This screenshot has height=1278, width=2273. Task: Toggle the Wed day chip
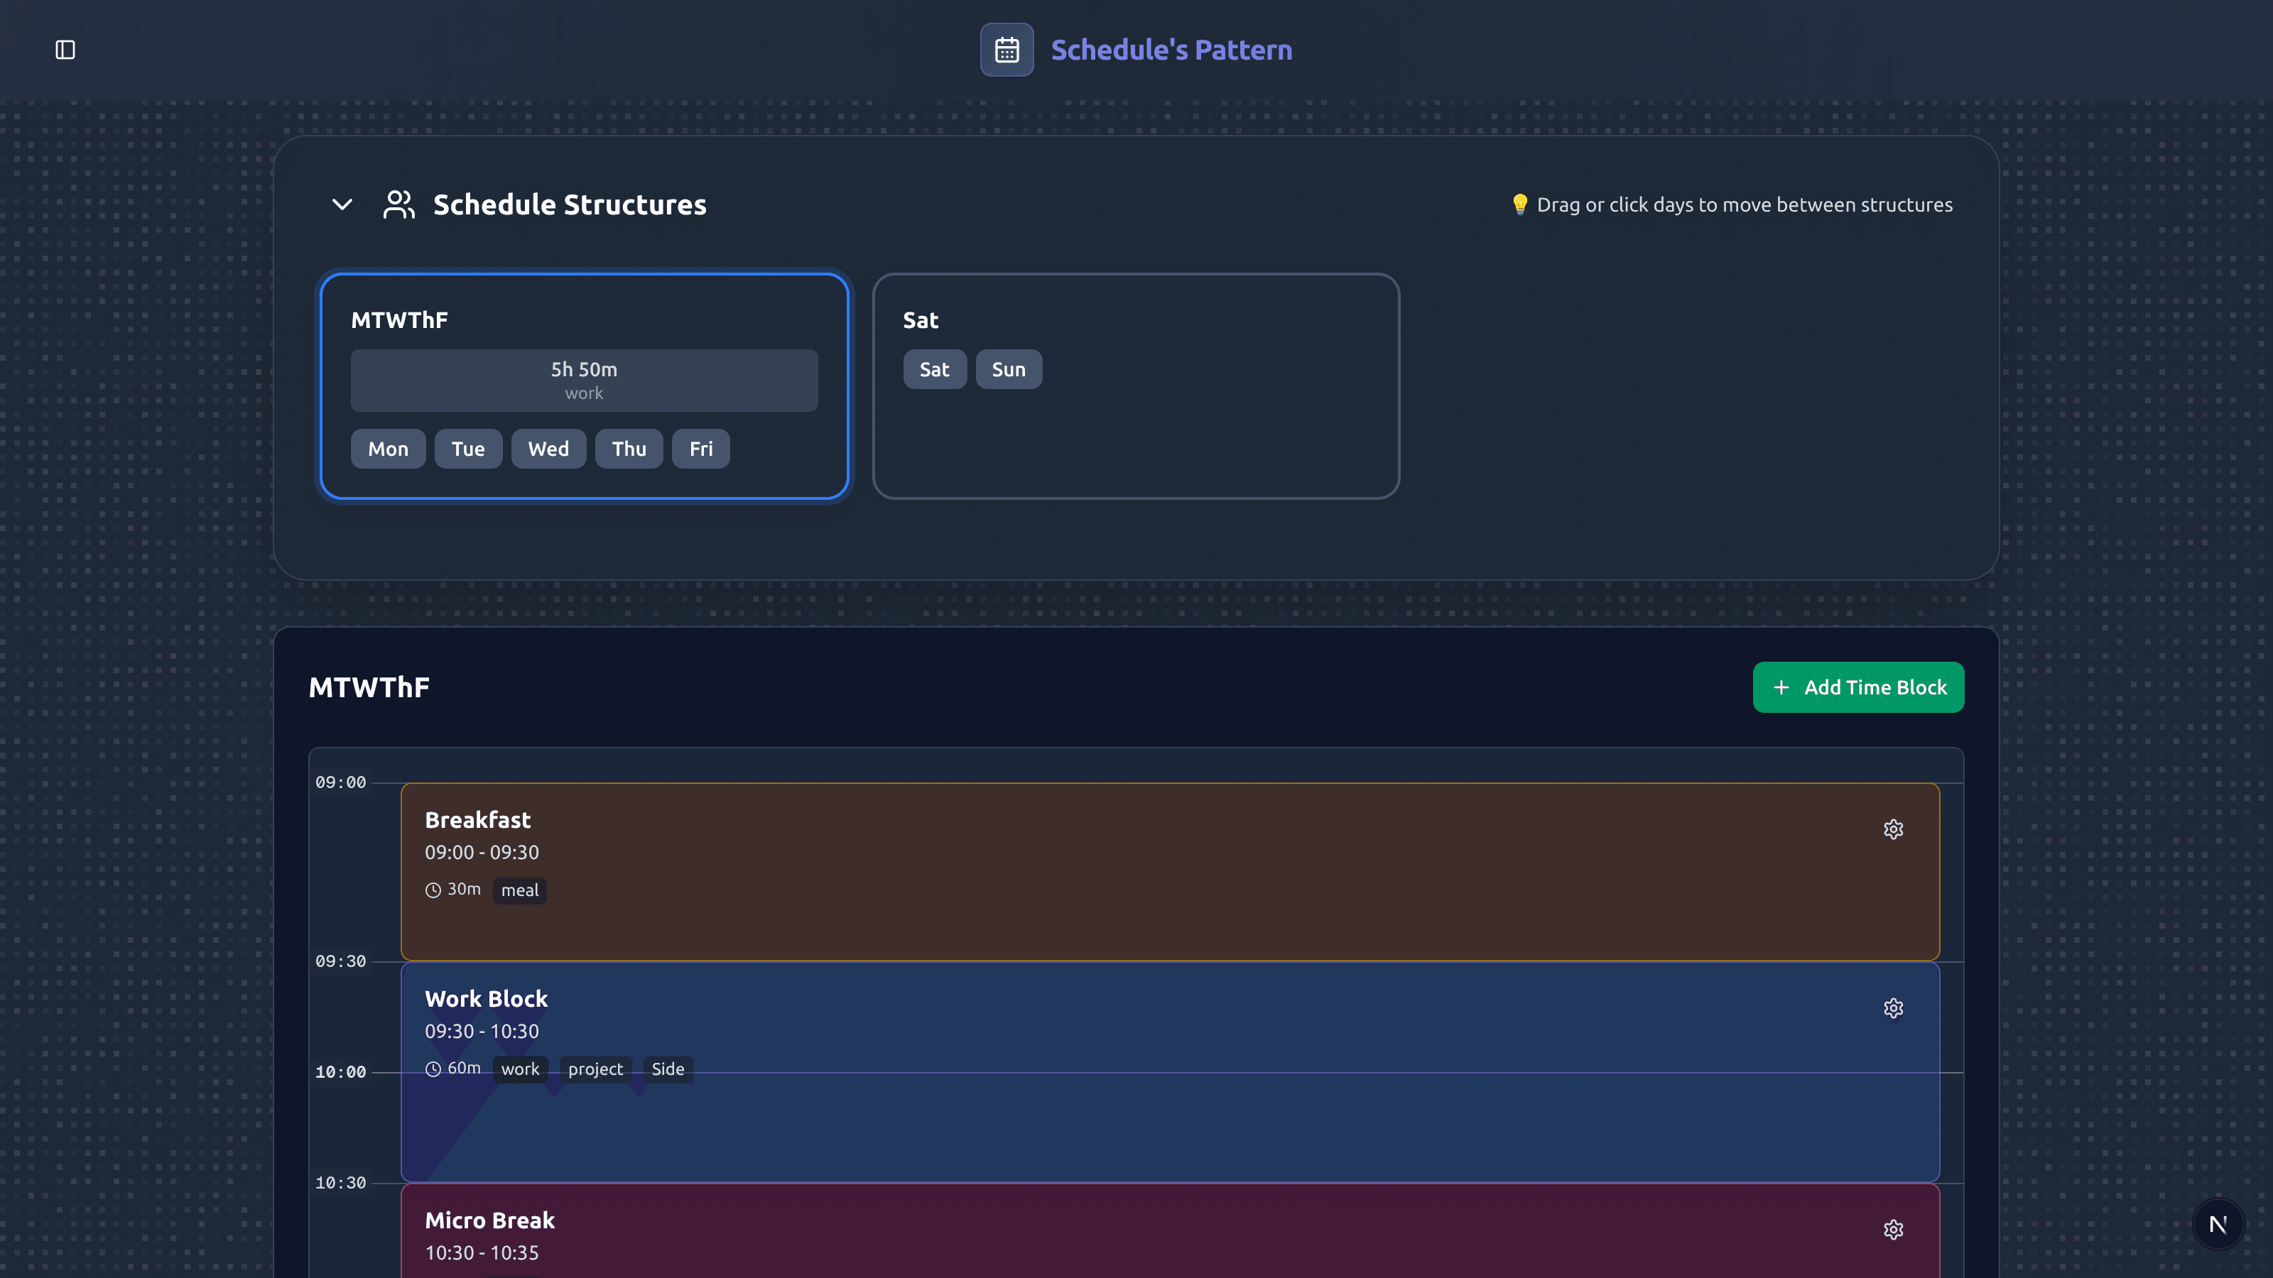tap(548, 449)
